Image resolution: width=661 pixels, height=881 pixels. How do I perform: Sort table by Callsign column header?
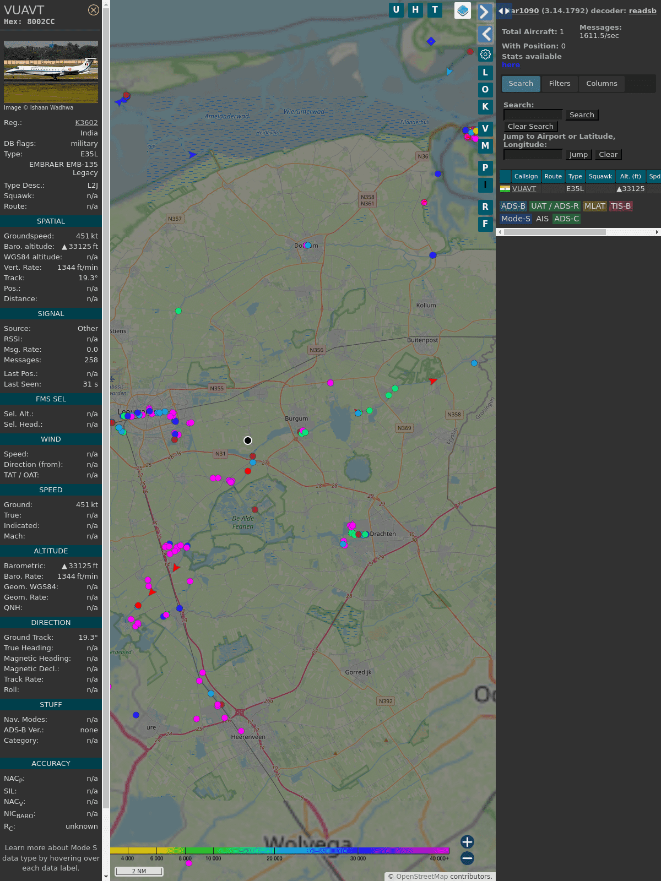pos(525,176)
